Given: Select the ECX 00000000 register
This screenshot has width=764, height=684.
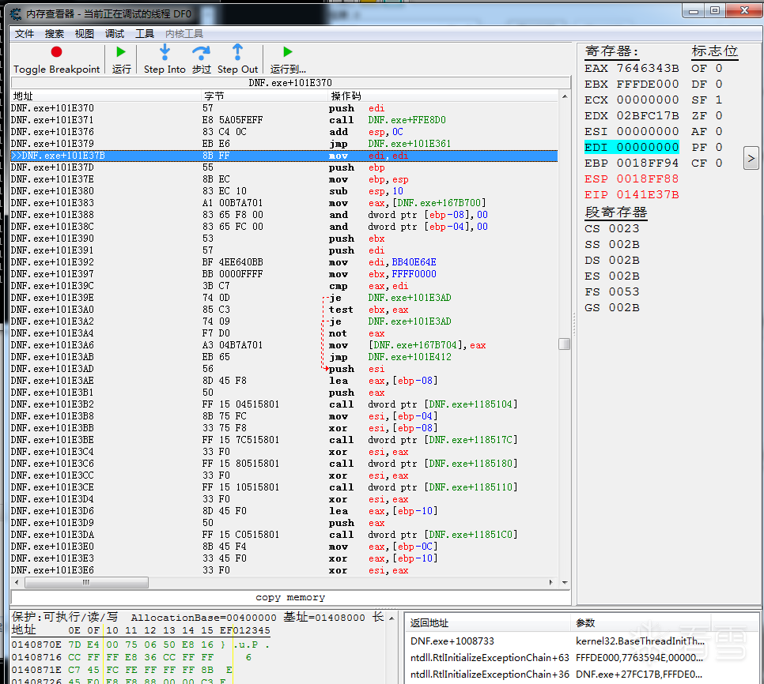Looking at the screenshot, I should [631, 100].
